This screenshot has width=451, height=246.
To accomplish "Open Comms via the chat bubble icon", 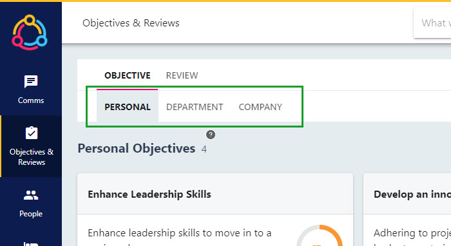I will pos(31,82).
